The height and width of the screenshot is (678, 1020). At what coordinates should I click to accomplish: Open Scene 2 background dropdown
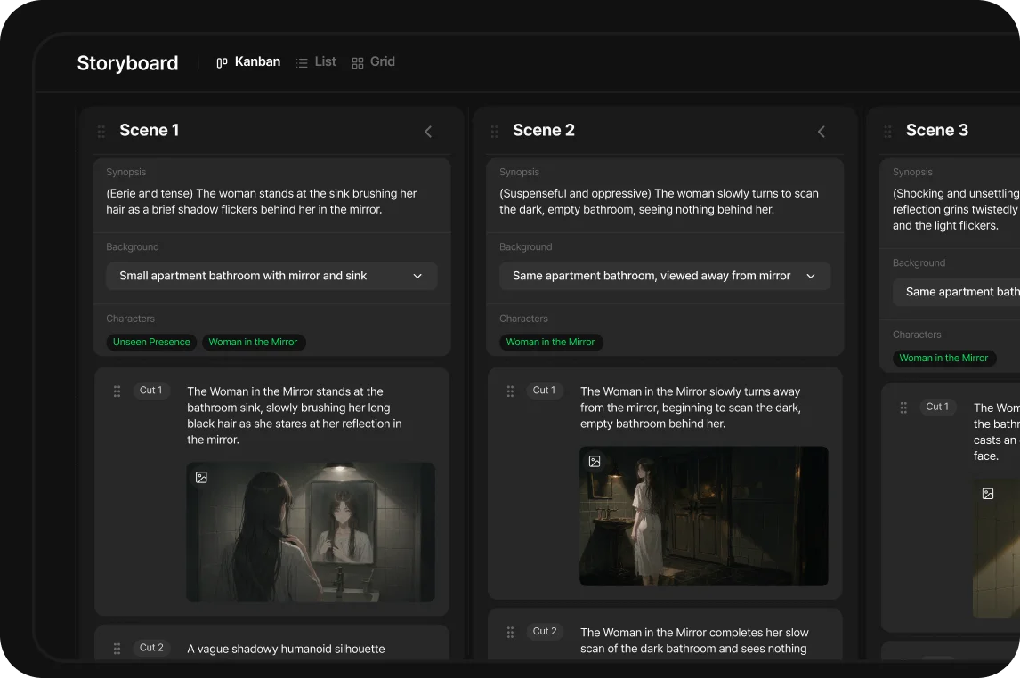click(x=665, y=276)
